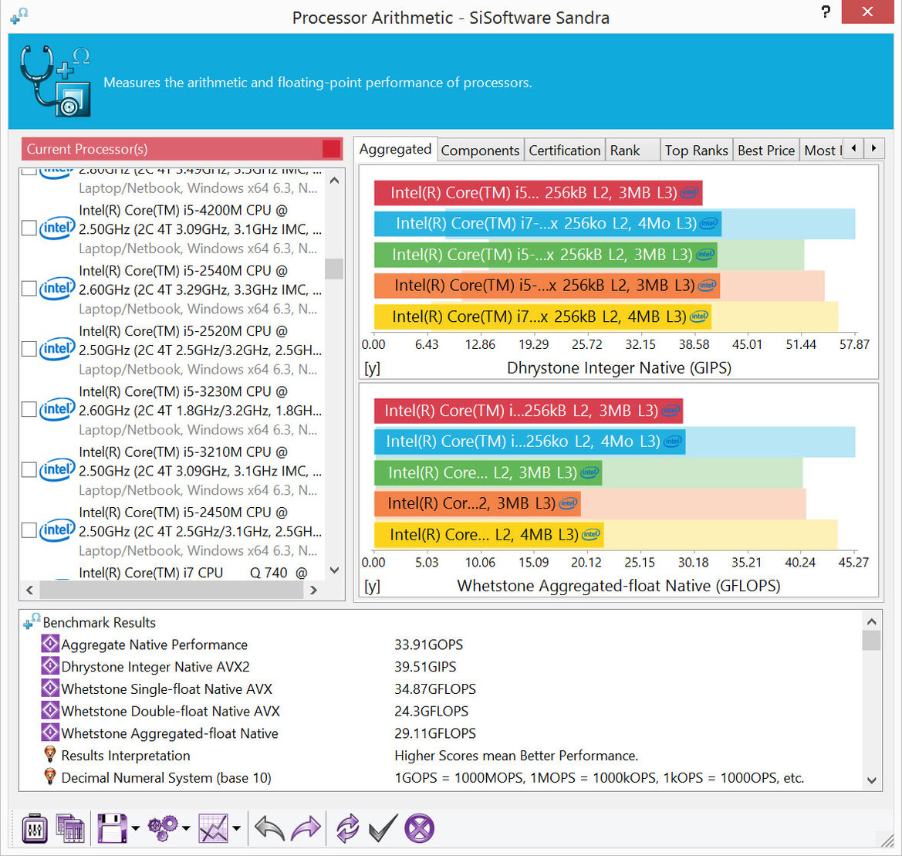Click the OK checkmark icon
The height and width of the screenshot is (856, 902).
(383, 828)
